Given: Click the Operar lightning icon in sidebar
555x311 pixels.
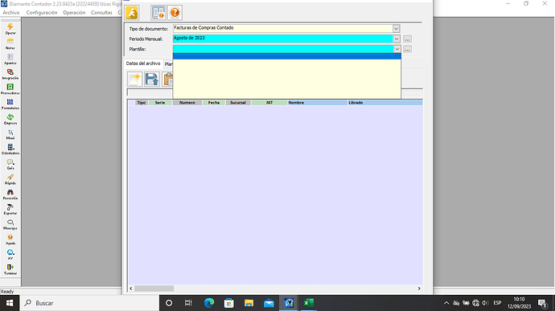Looking at the screenshot, I should (x=10, y=29).
